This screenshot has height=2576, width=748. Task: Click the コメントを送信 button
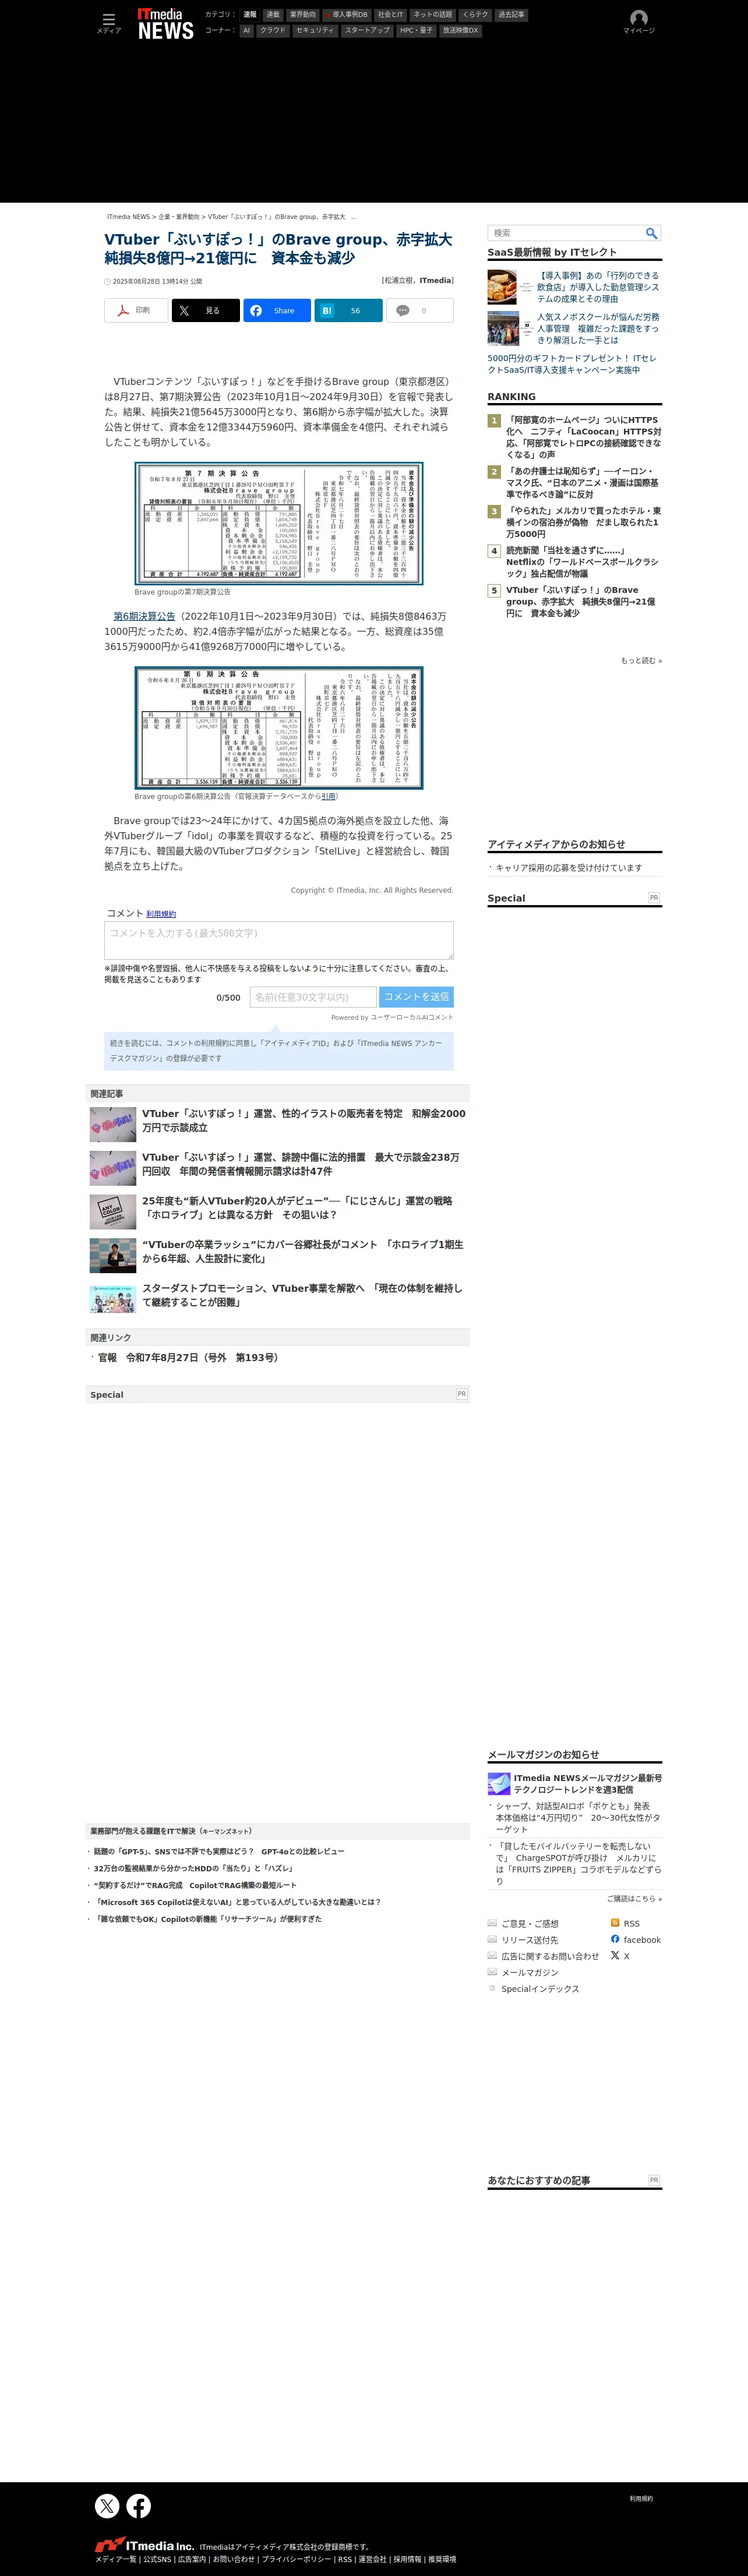coord(417,997)
